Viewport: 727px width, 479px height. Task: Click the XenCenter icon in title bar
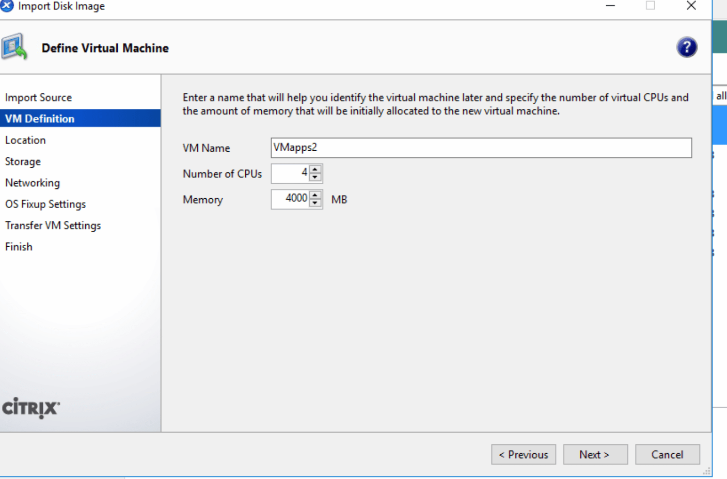tap(7, 6)
